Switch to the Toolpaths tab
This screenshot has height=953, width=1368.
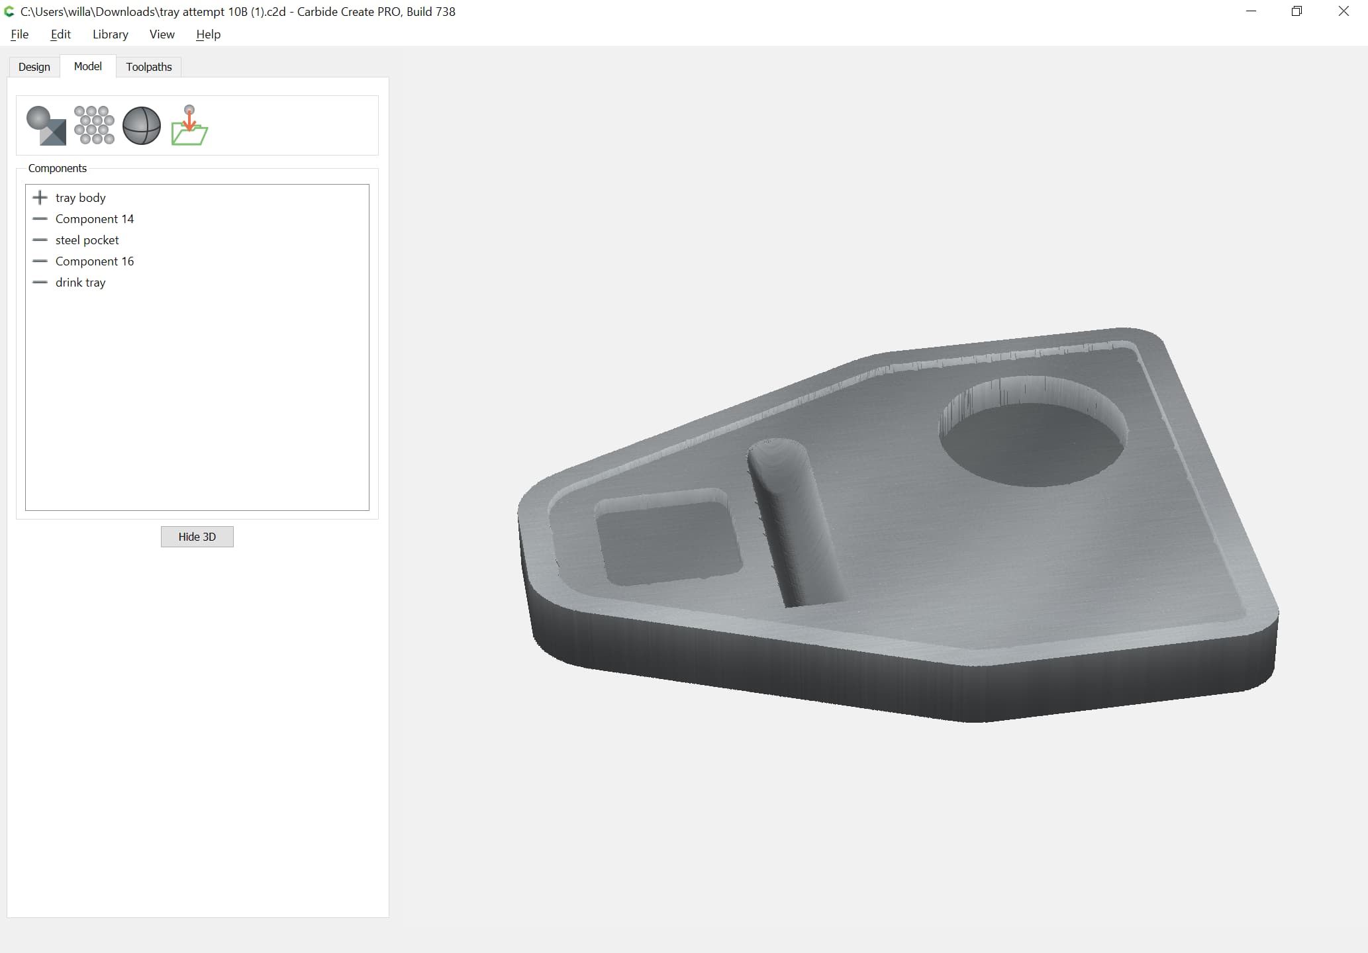(x=149, y=67)
